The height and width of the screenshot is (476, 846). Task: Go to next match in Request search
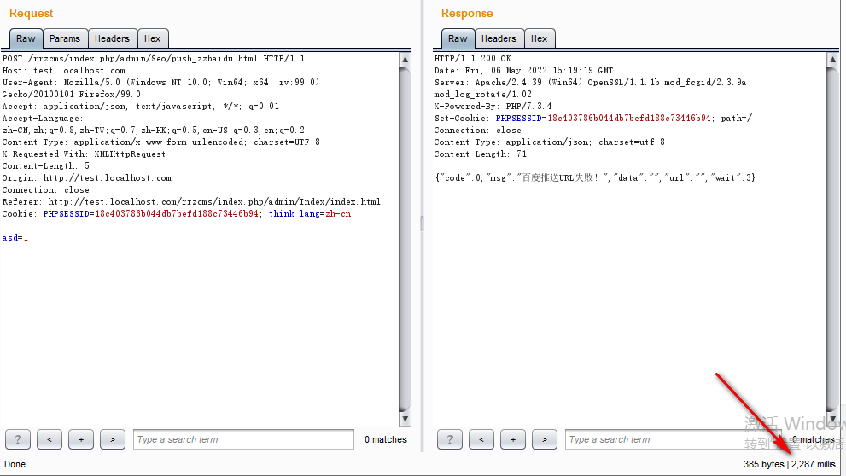pos(113,439)
